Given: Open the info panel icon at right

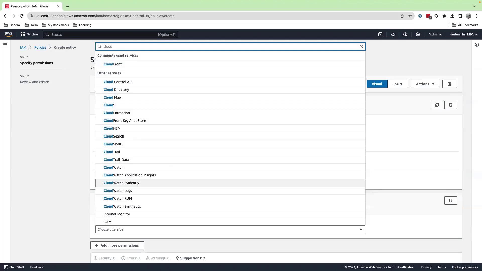Looking at the screenshot, I should click(x=477, y=45).
